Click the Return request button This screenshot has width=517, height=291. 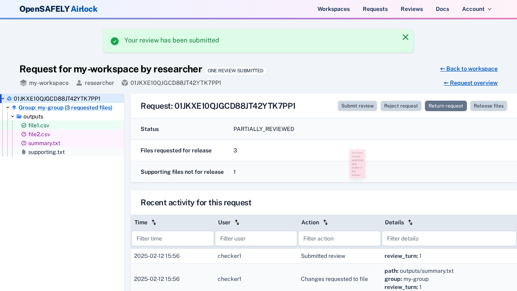pyautogui.click(x=446, y=106)
